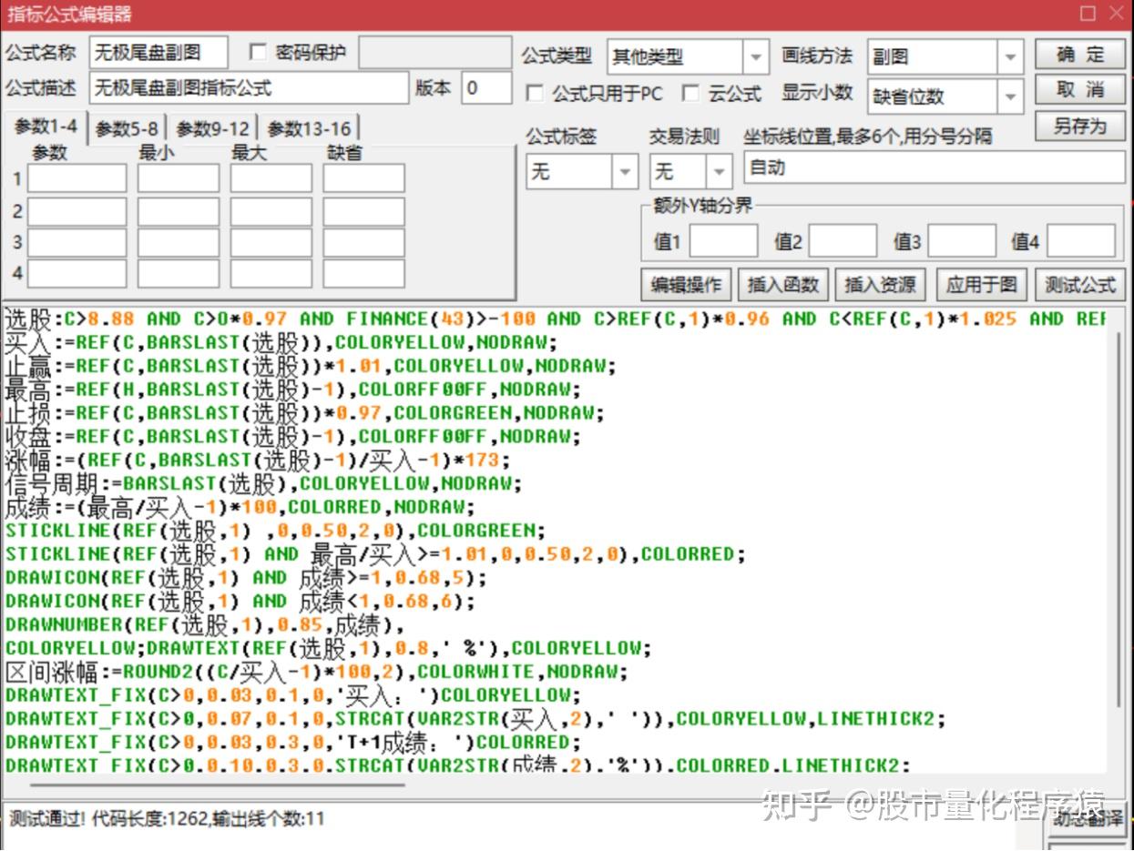Switch to the 参数5-8 tab
1134x851 pixels.
(127, 129)
